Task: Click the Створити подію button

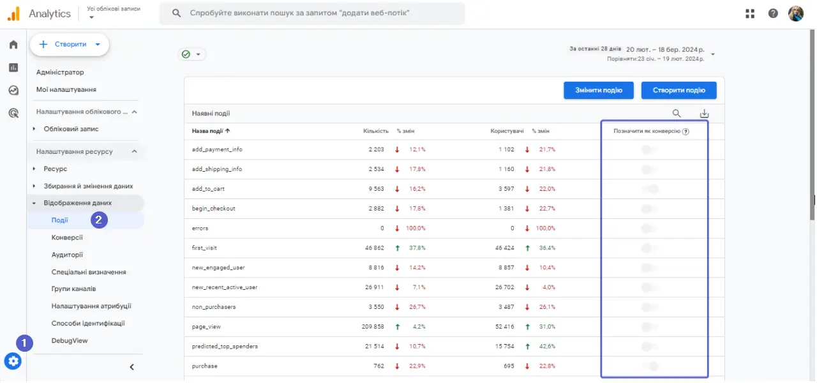Action: pos(678,91)
